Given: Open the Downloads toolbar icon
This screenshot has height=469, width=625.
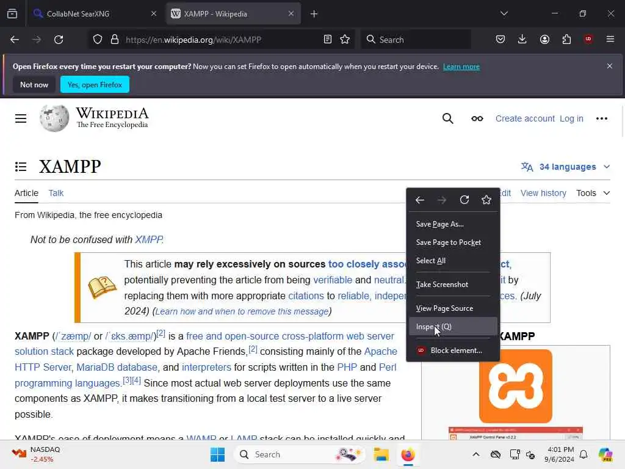Looking at the screenshot, I should point(522,39).
